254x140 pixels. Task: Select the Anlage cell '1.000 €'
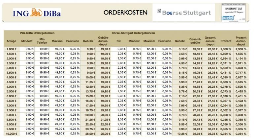coord(11,49)
